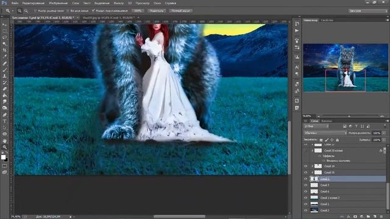
Task: Lock all padlock icon
Action: coord(337,140)
